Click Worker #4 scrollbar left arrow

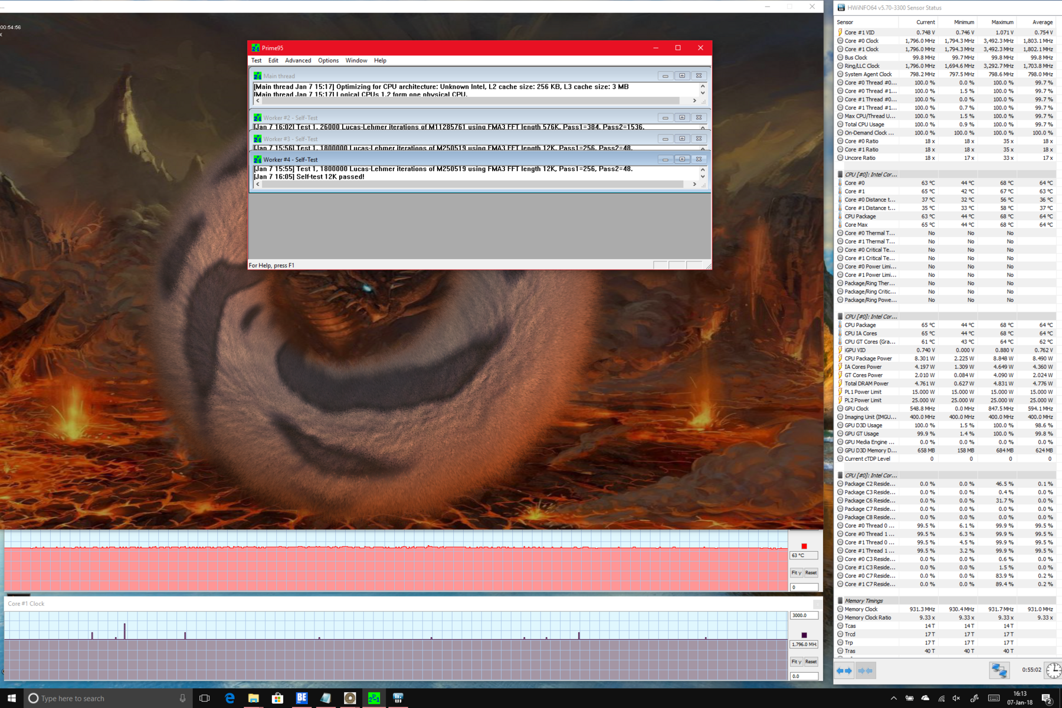click(x=257, y=184)
